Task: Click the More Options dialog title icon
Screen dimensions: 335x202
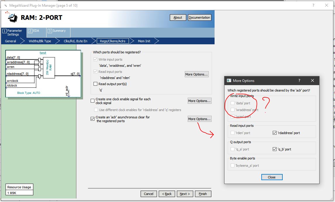Action: (x=229, y=80)
